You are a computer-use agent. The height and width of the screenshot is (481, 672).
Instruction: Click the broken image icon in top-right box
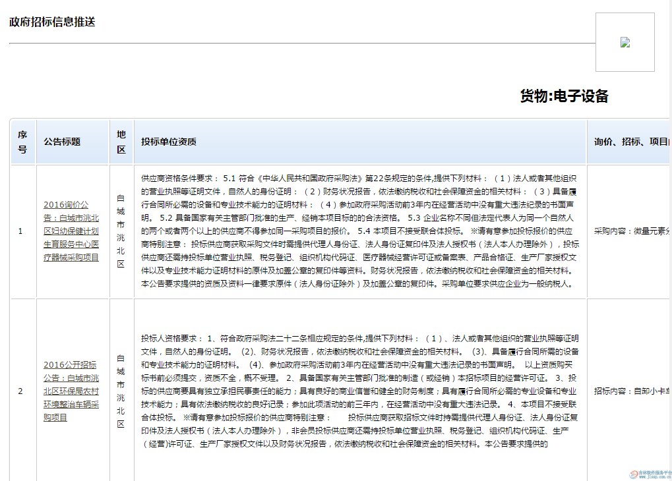pos(625,42)
